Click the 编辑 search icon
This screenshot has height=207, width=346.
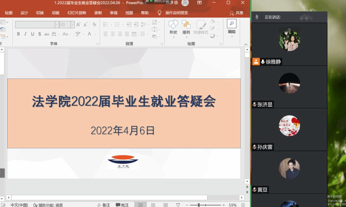coord(231,24)
